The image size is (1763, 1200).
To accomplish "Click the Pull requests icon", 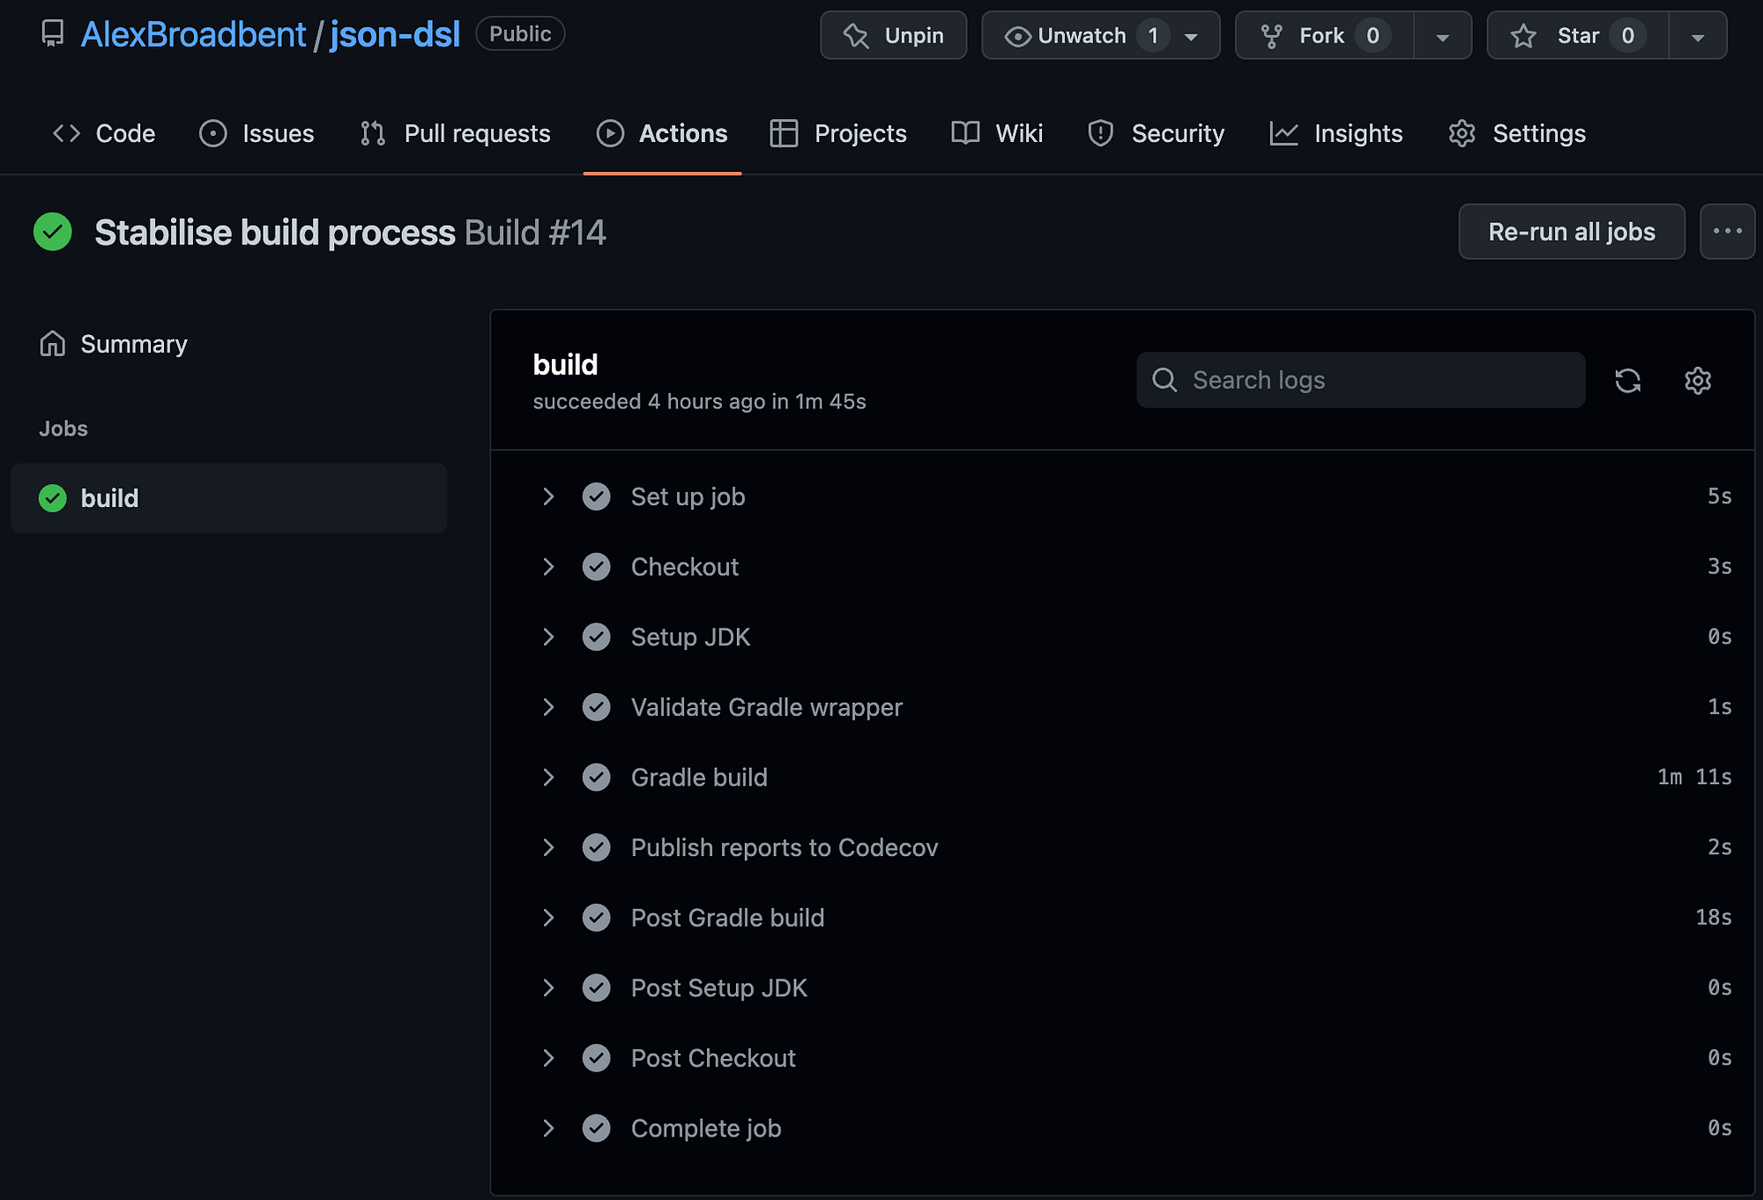I will coord(374,132).
